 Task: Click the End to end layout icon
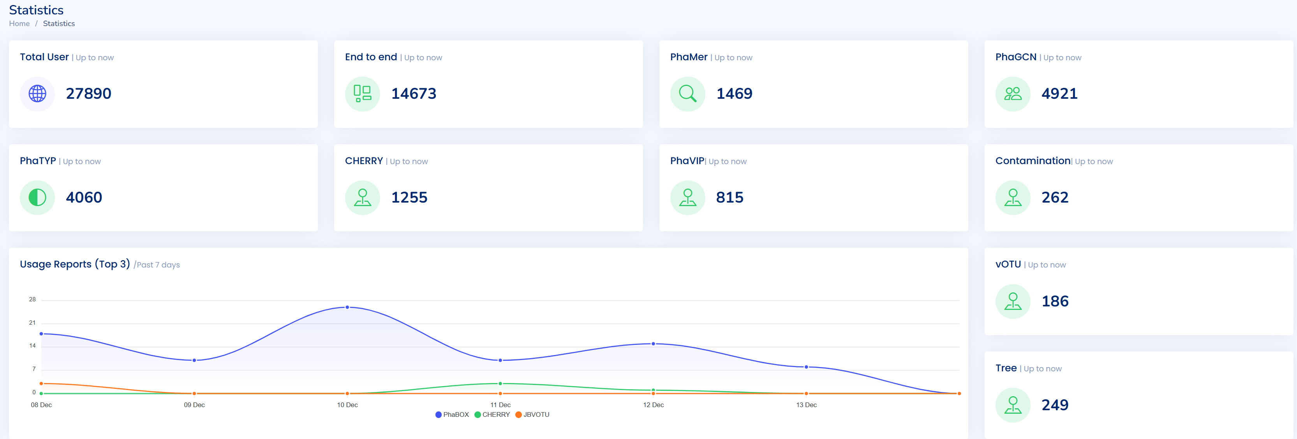(362, 94)
